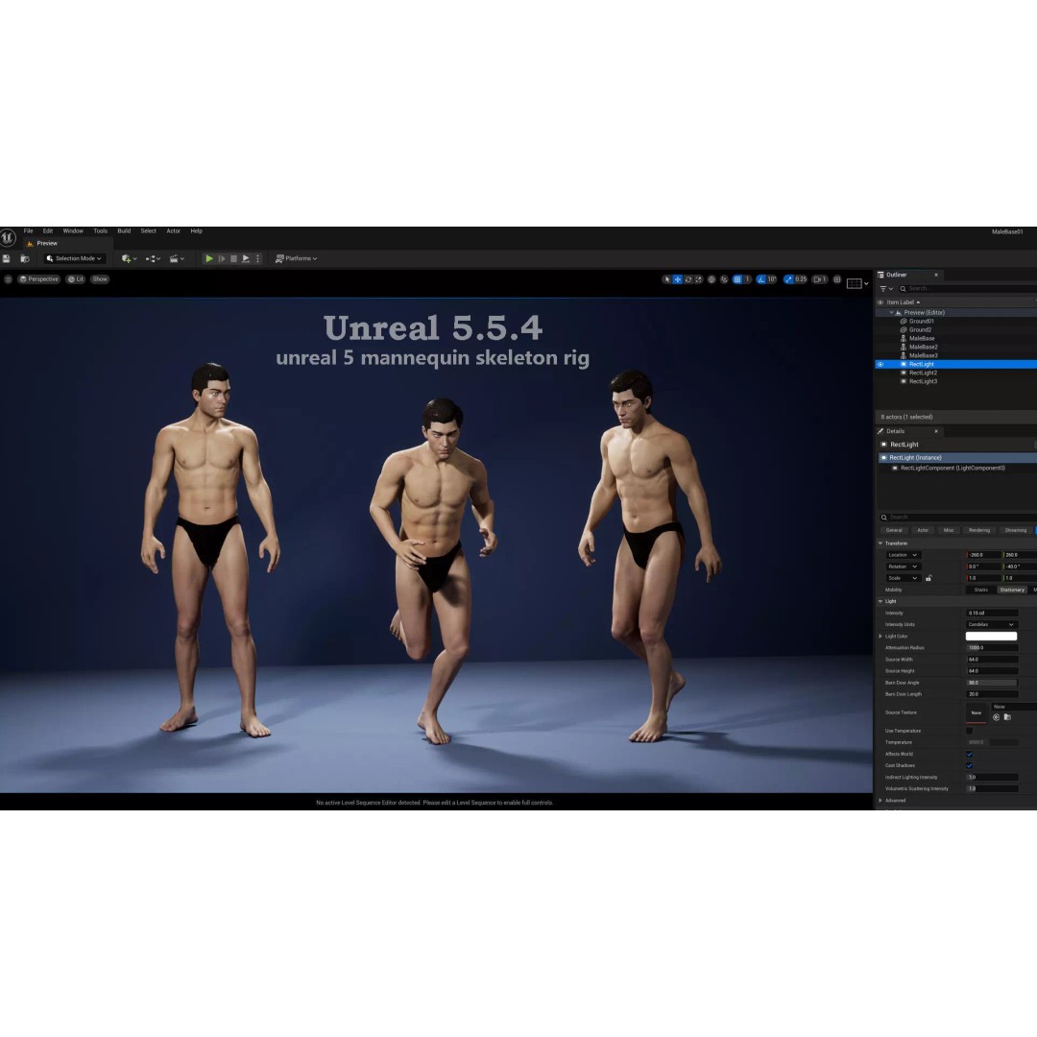Screen dimensions: 1037x1037
Task: Enable the Use Temperature checkbox
Action: coord(970,732)
